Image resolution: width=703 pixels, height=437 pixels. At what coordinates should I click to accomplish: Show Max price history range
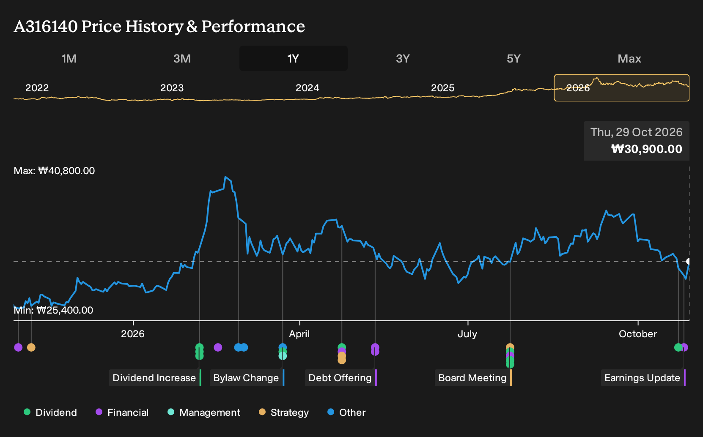coord(629,58)
